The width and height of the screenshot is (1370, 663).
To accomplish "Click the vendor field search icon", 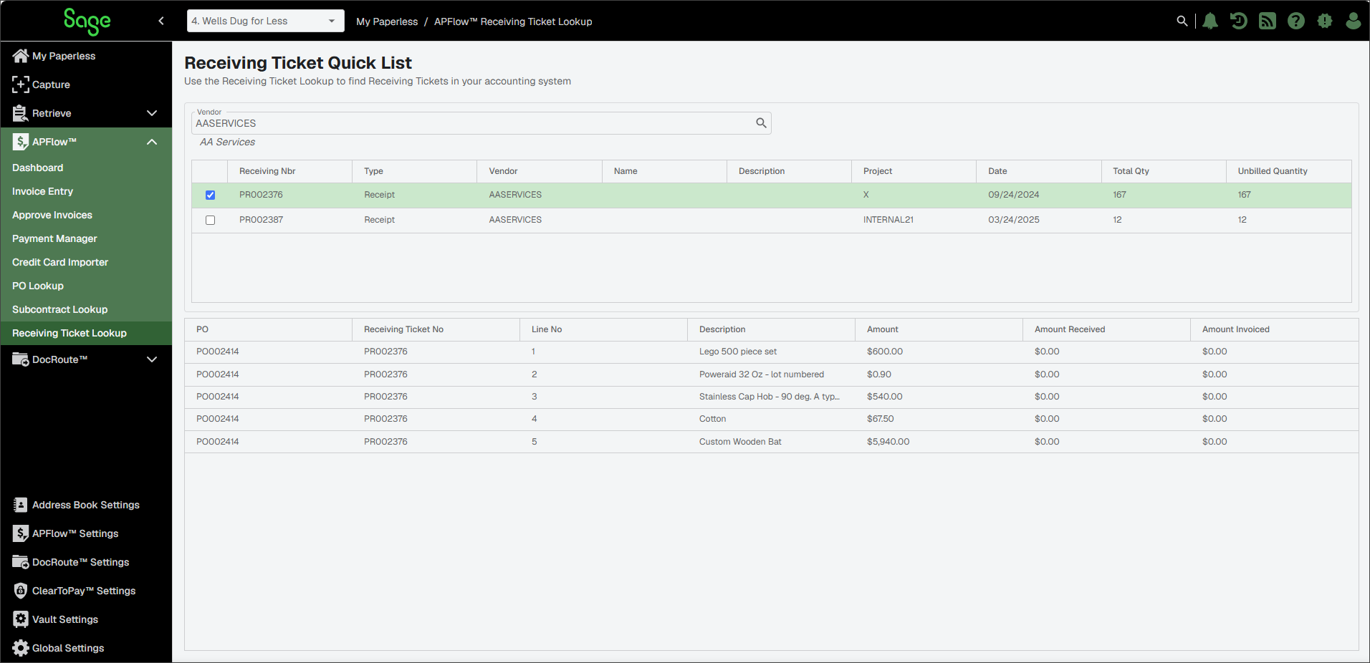I will [761, 123].
